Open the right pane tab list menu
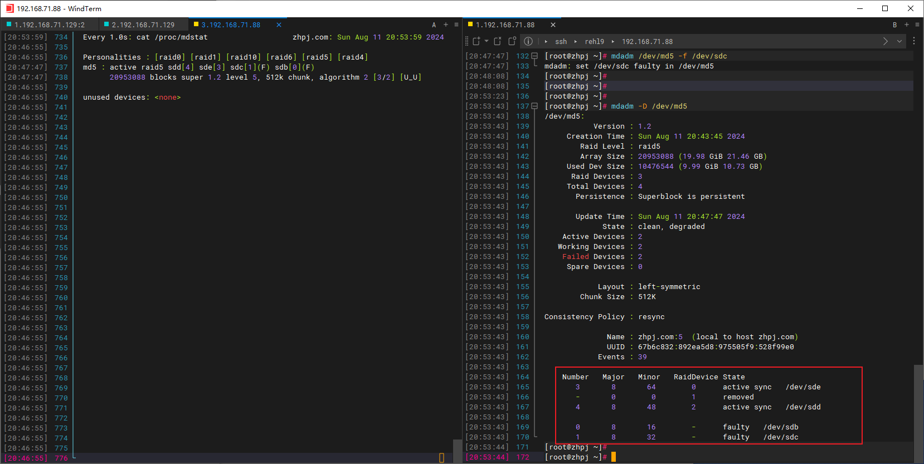 [917, 25]
